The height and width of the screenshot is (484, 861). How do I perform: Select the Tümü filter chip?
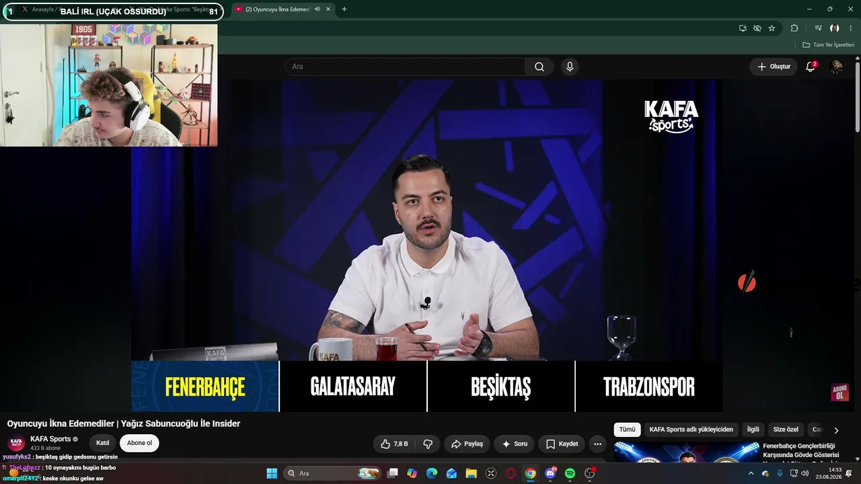pyautogui.click(x=627, y=430)
